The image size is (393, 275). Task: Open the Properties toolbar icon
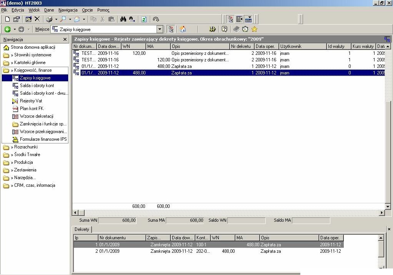click(x=17, y=19)
